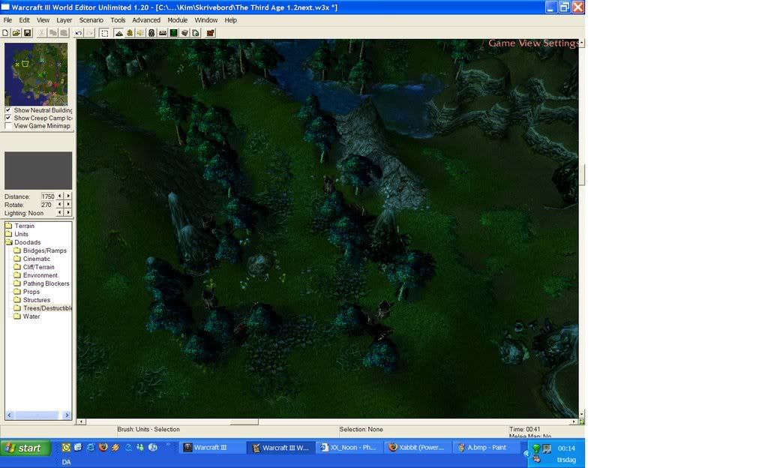The width and height of the screenshot is (768, 468).
Task: Switch to XX_Noon Photoshop taskbar window
Action: point(349,448)
